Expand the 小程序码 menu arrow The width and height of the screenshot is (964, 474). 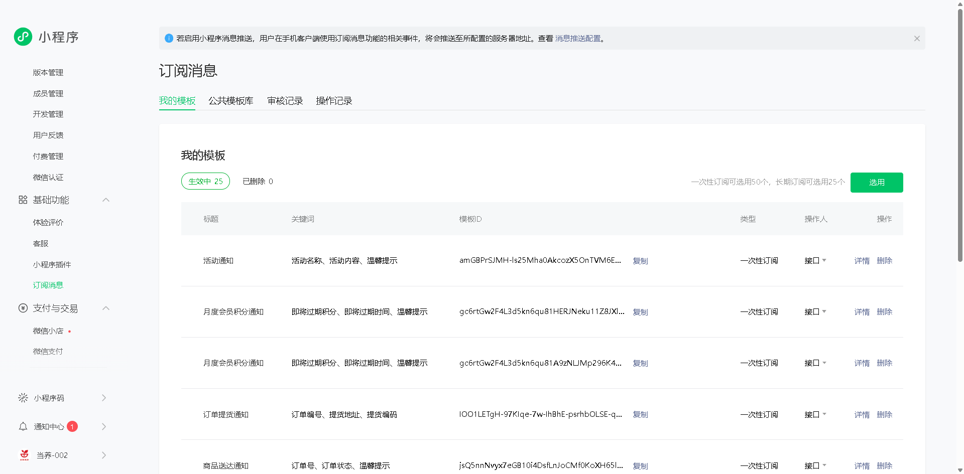[x=104, y=398]
